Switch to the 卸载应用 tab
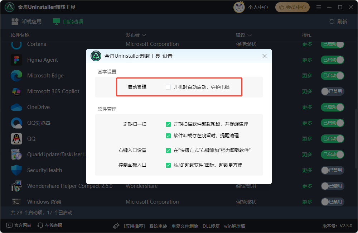Viewport: 358px width, 233px height. 26,22
